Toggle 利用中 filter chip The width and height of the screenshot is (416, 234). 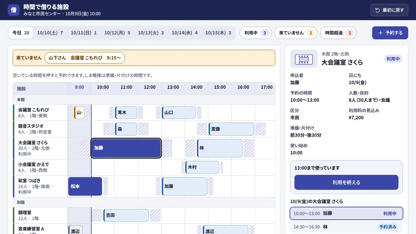point(255,33)
